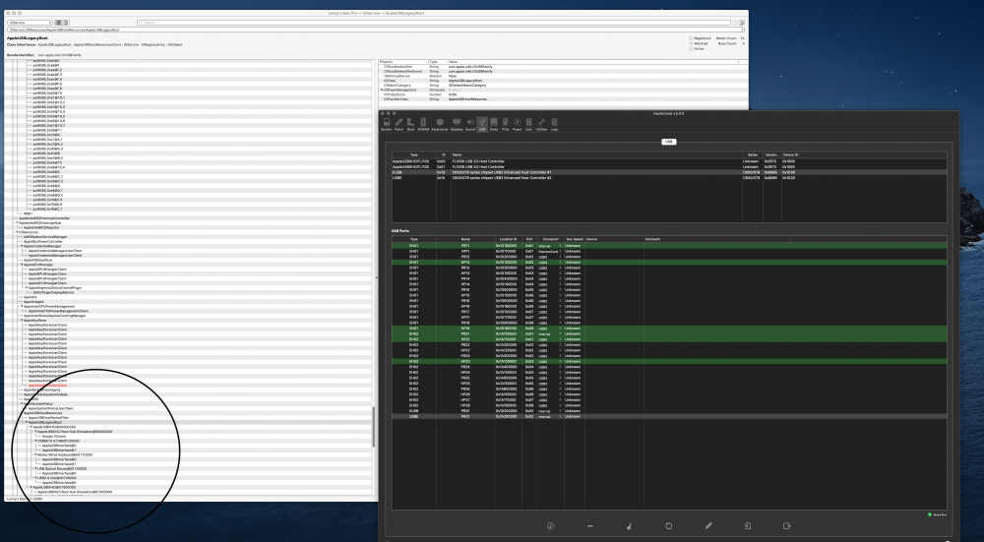Open the Displays tab in Hackintool
This screenshot has width=984, height=542.
tap(457, 124)
